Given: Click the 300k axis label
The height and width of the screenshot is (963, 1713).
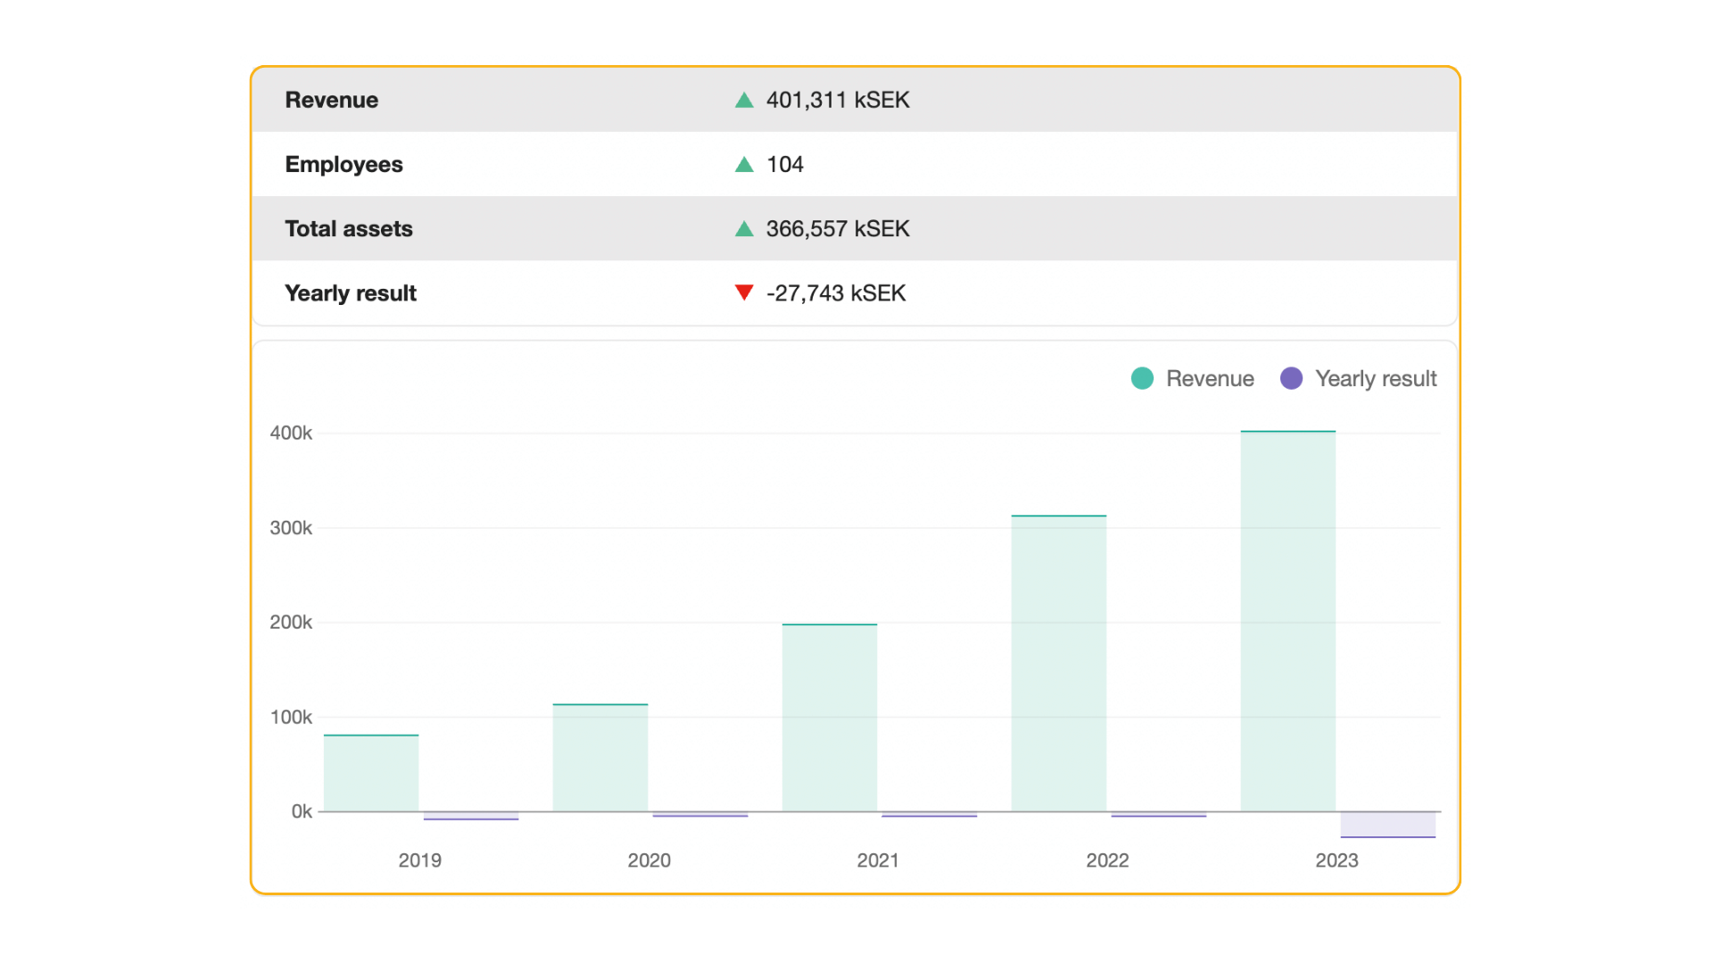Looking at the screenshot, I should point(291,528).
